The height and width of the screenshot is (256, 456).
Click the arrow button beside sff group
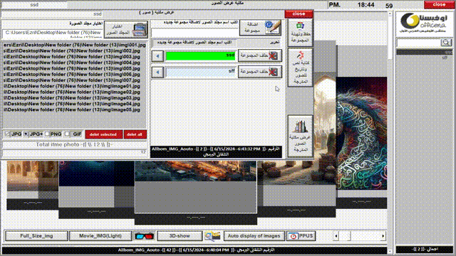(157, 72)
